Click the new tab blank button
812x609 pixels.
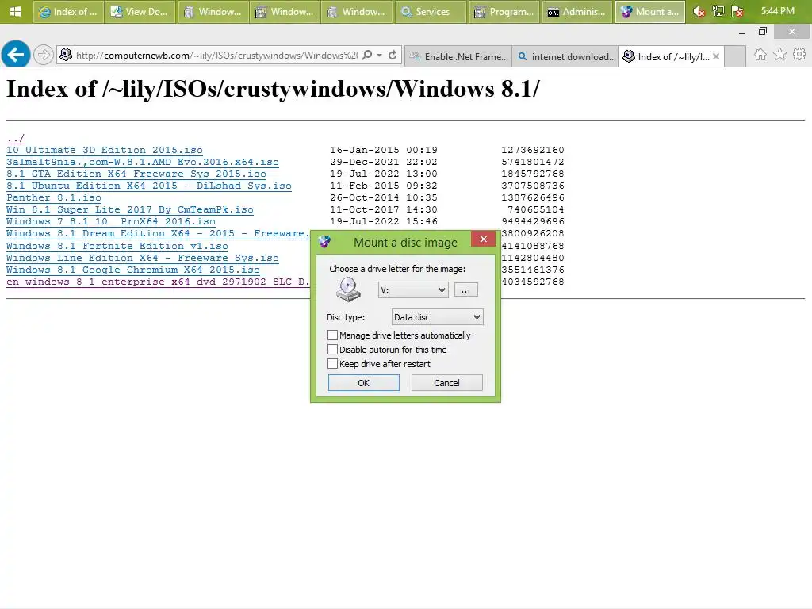tap(735, 56)
